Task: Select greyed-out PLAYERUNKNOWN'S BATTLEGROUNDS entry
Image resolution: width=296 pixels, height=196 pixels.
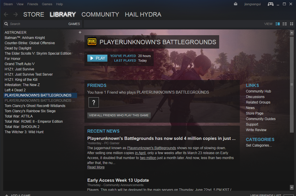Action: (x=40, y=101)
